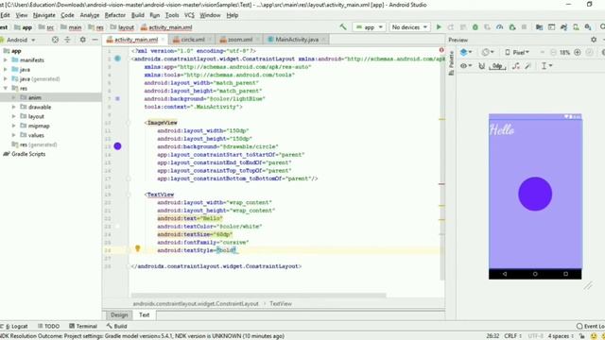
Task: Click the purple circle in phone preview
Action: (535, 194)
